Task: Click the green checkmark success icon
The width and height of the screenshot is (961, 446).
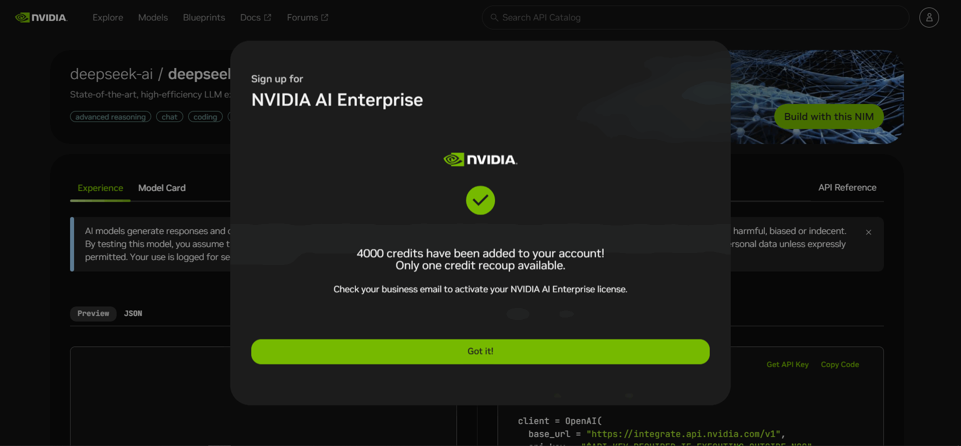Action: (x=480, y=200)
